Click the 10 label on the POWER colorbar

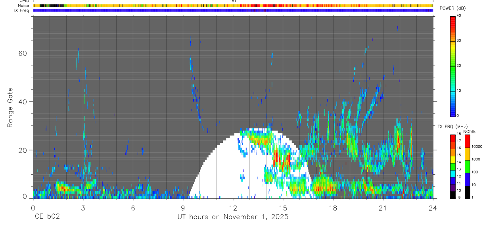coord(459,90)
